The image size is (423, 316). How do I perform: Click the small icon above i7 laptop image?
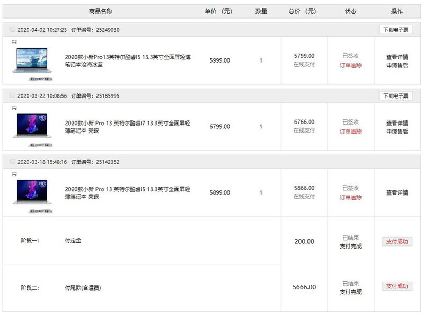14,108
